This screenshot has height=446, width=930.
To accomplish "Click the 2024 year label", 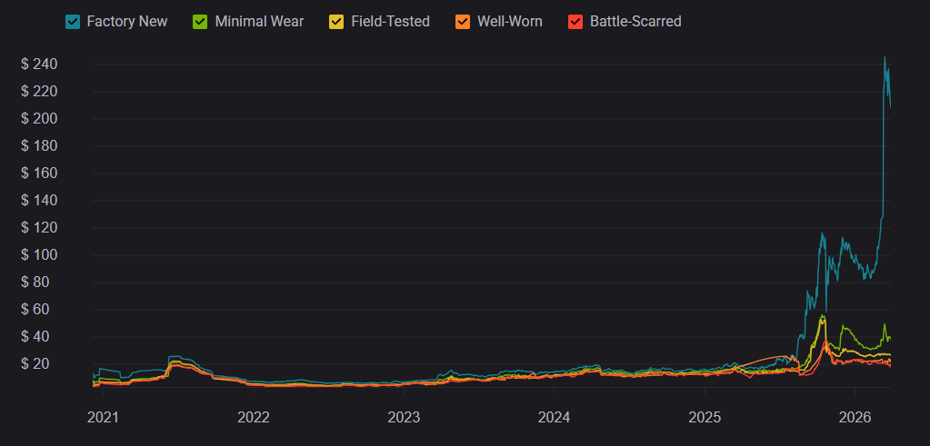I will 554,418.
